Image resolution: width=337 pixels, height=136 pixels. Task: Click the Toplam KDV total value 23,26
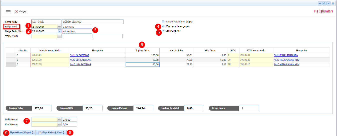tap(93, 108)
